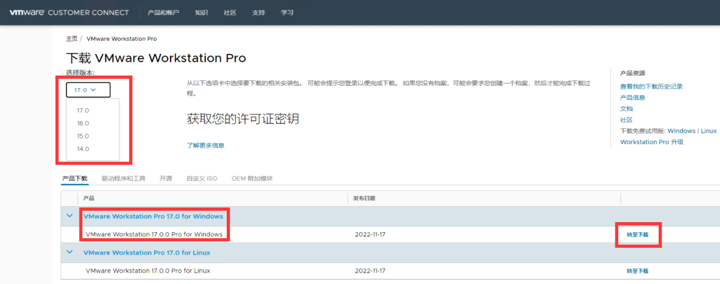Click the VMware Customer Connect logo
720x284 pixels.
pos(69,12)
